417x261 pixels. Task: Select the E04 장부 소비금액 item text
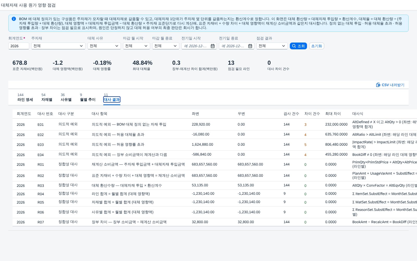click(129, 155)
